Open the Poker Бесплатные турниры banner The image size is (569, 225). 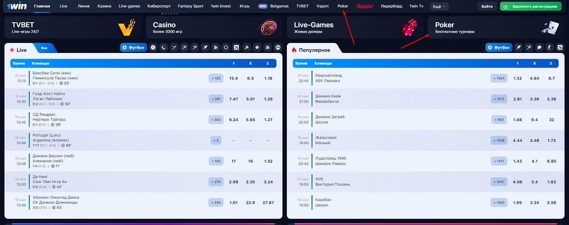pos(496,27)
